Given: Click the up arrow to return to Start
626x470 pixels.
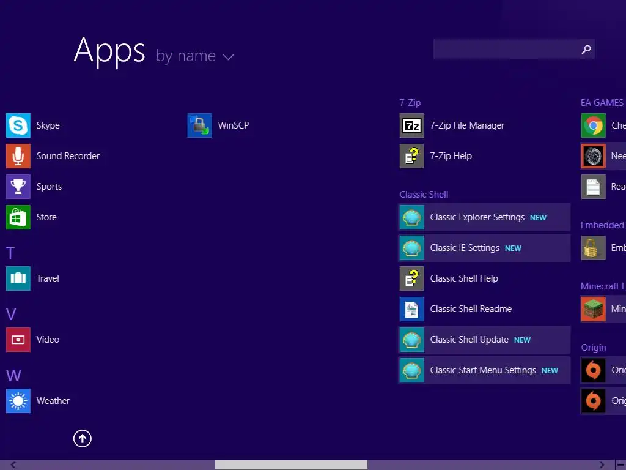Looking at the screenshot, I should pyautogui.click(x=83, y=438).
